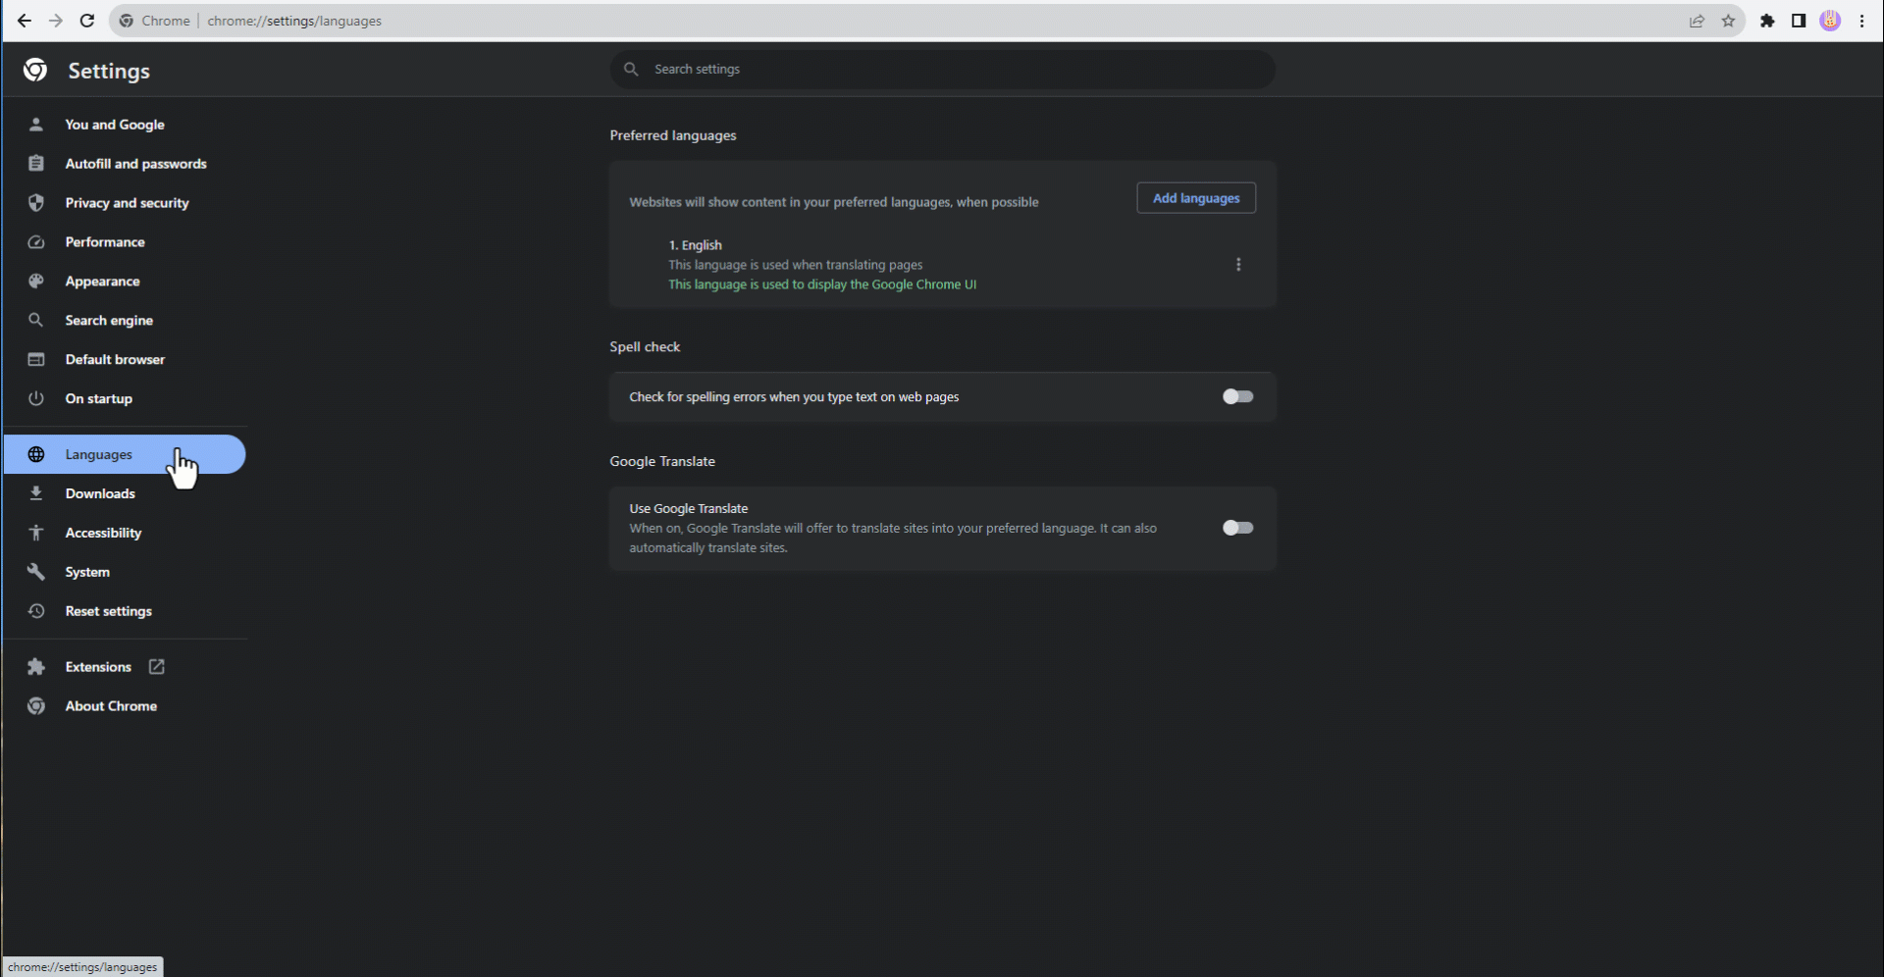Screen dimensions: 1884x977
Task: Select the Languages globe icon
Action: pyautogui.click(x=36, y=454)
